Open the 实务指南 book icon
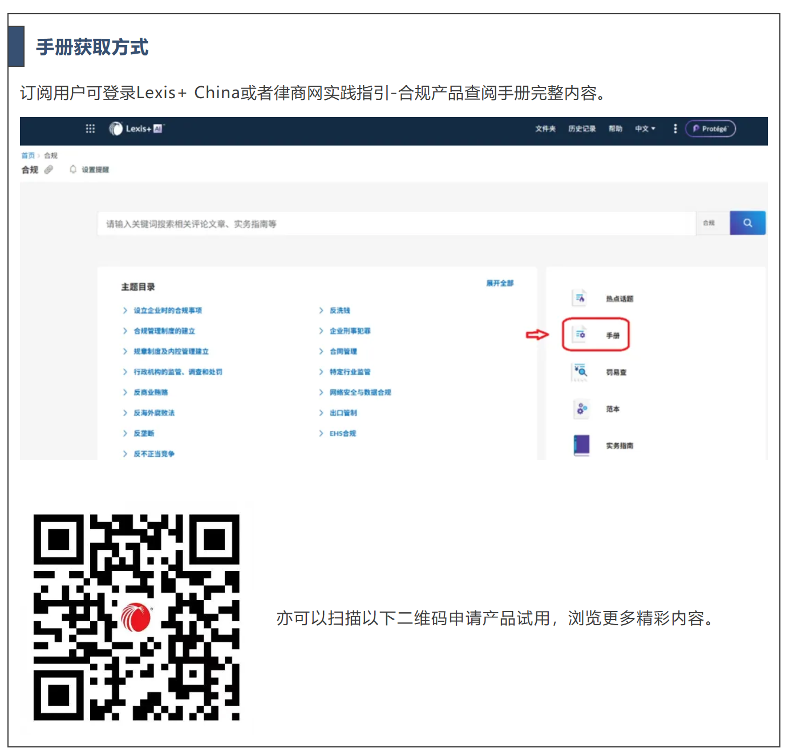 tap(581, 445)
